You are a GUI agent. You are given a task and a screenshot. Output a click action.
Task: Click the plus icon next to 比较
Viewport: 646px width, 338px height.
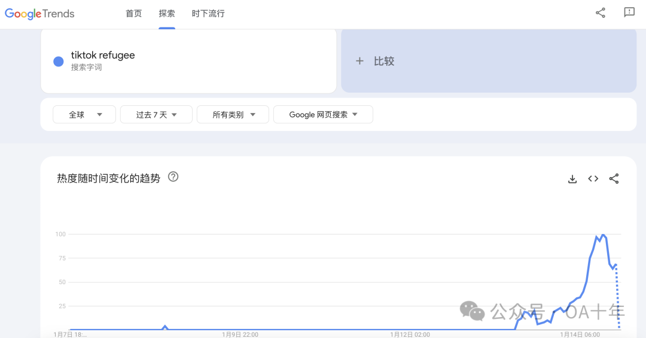(x=359, y=61)
